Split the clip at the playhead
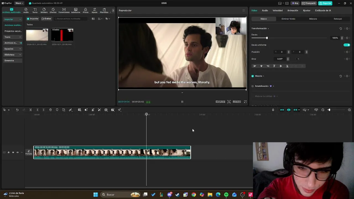This screenshot has height=199, width=354. 30,110
